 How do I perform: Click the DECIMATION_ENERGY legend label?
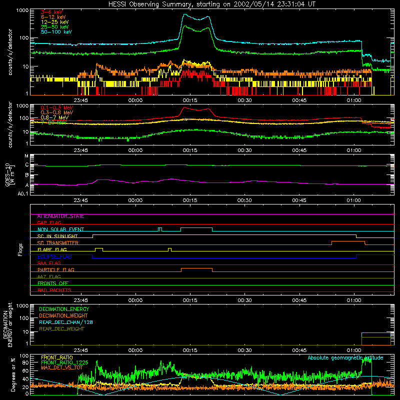(x=64, y=309)
